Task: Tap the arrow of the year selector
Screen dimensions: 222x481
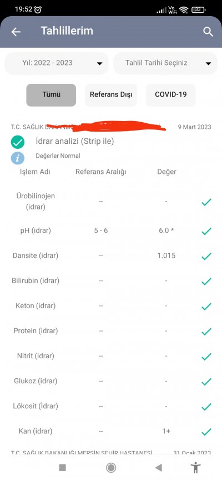Action: click(100, 63)
